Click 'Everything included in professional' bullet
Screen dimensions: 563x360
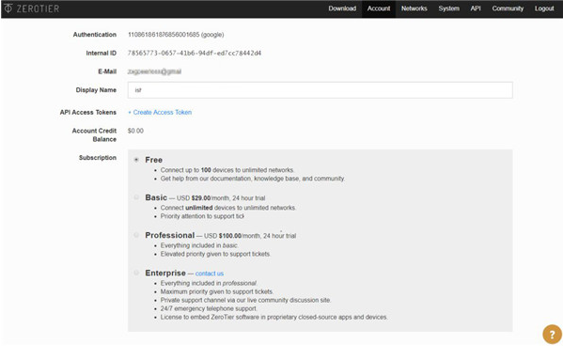[x=209, y=283]
